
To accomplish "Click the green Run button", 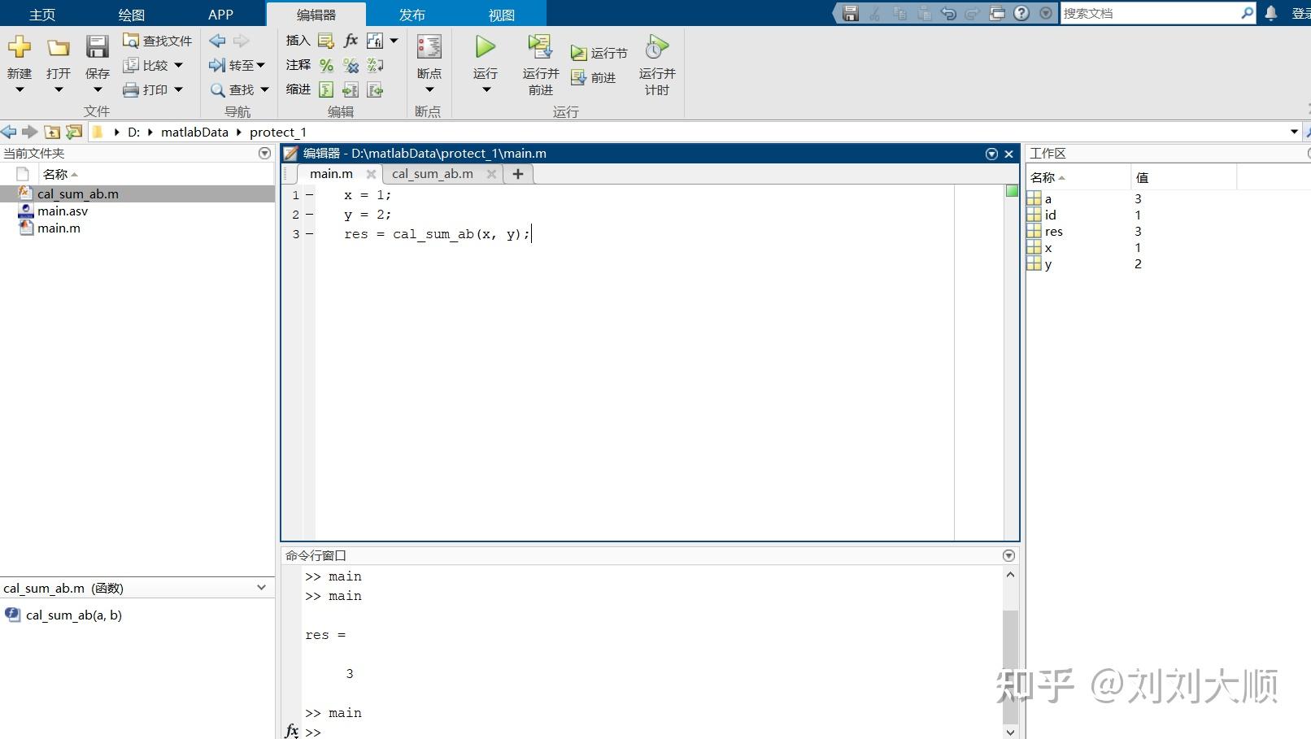I will click(x=486, y=48).
